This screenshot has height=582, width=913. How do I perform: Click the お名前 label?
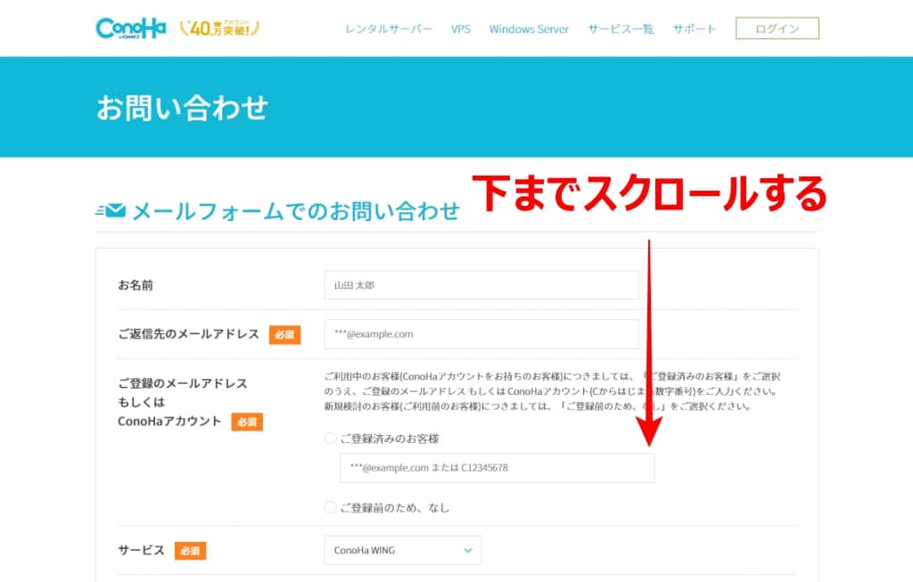click(136, 285)
